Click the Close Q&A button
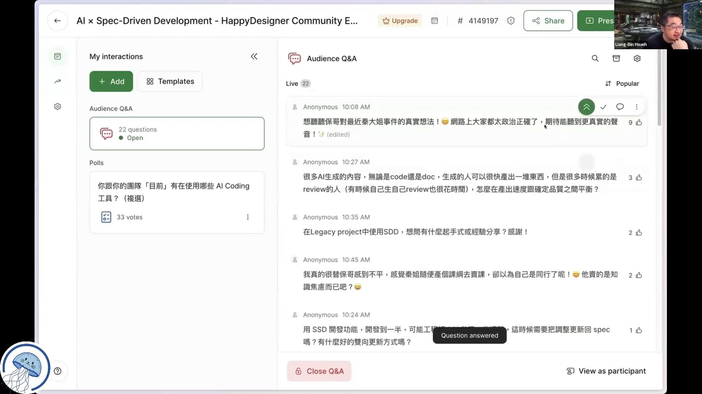The image size is (702, 394). click(x=319, y=371)
